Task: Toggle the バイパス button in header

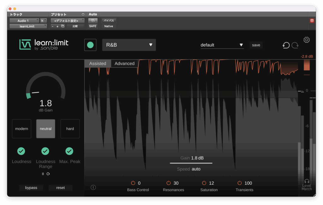Action: click(109, 20)
